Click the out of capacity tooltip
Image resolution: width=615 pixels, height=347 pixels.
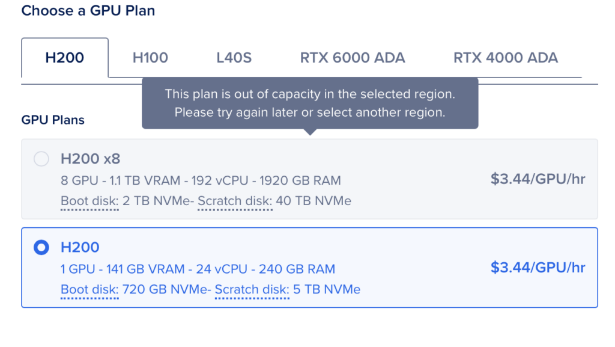click(x=310, y=103)
